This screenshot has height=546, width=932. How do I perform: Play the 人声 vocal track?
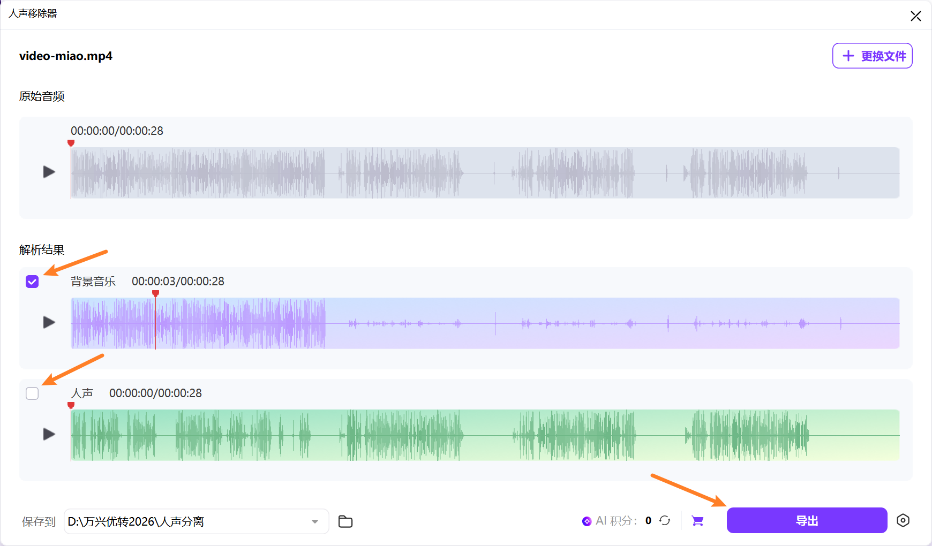click(x=49, y=434)
